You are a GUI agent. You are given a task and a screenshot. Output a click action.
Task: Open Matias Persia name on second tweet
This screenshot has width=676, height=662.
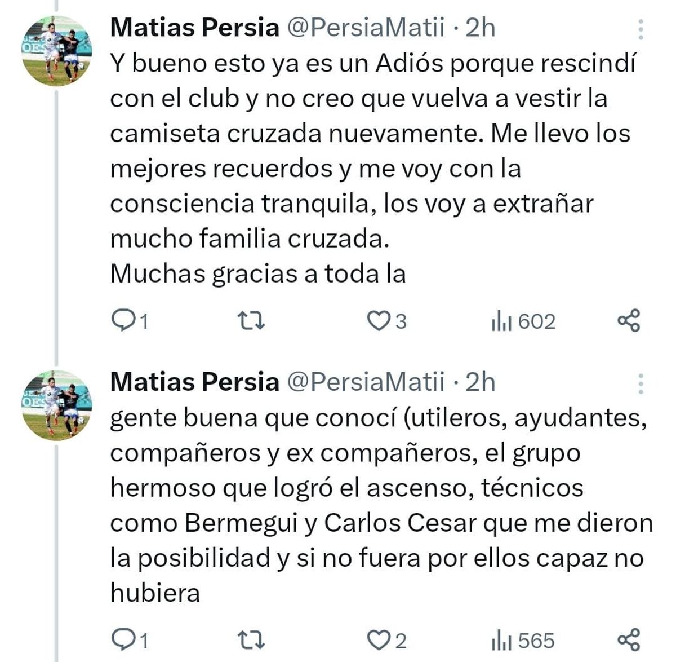point(194,382)
